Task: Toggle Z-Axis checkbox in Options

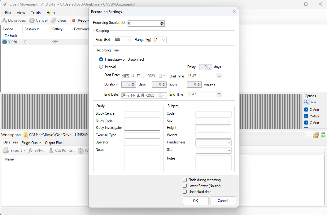Action: 306,123
